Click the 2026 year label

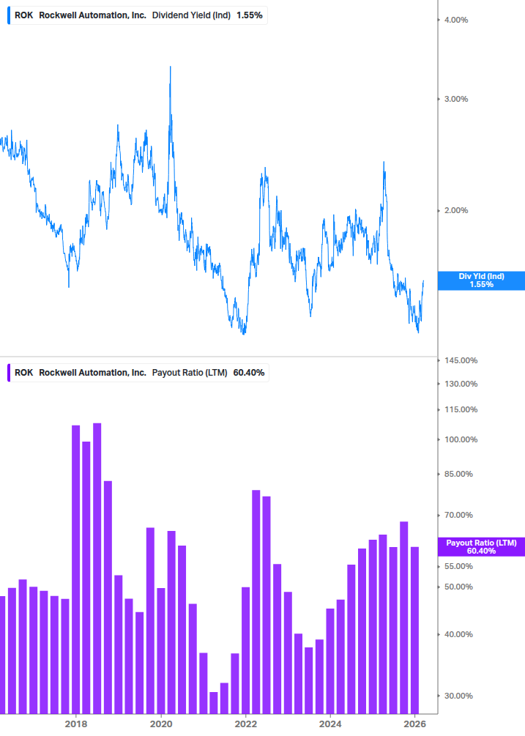[x=414, y=724]
